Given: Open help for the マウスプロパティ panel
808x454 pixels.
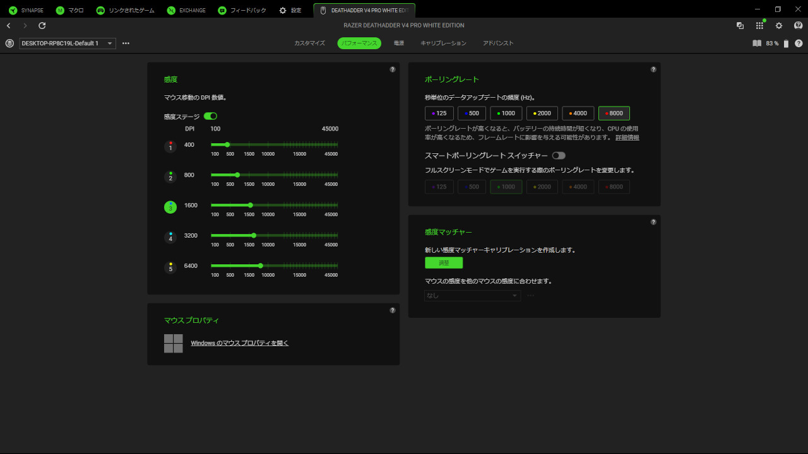Looking at the screenshot, I should [393, 310].
